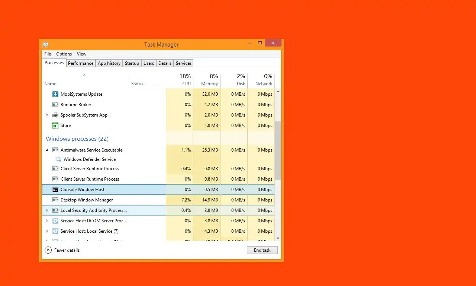This screenshot has height=286, width=476.
Task: Click the 14.9 MB memory value
Action: click(x=210, y=200)
